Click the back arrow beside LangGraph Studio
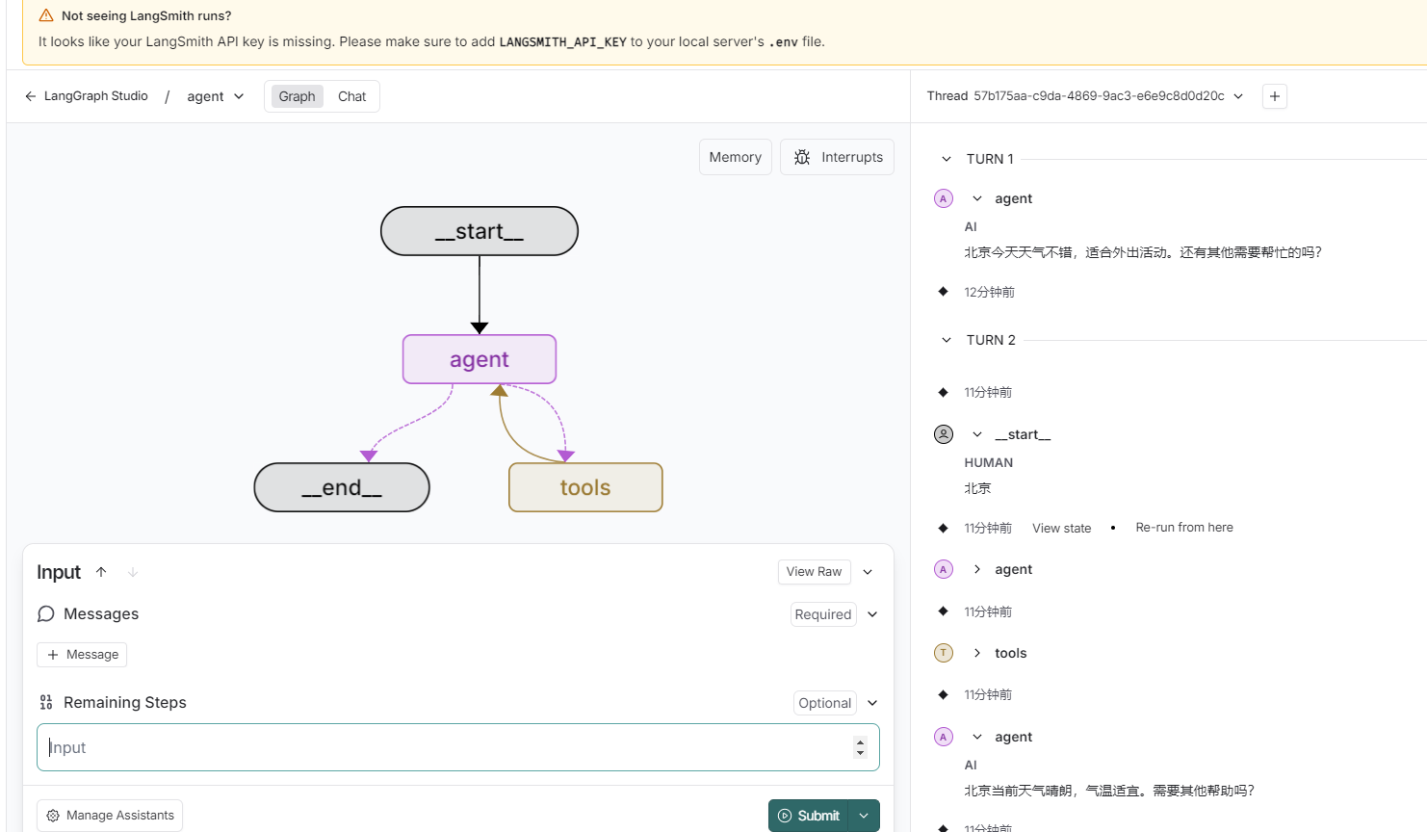 31,96
